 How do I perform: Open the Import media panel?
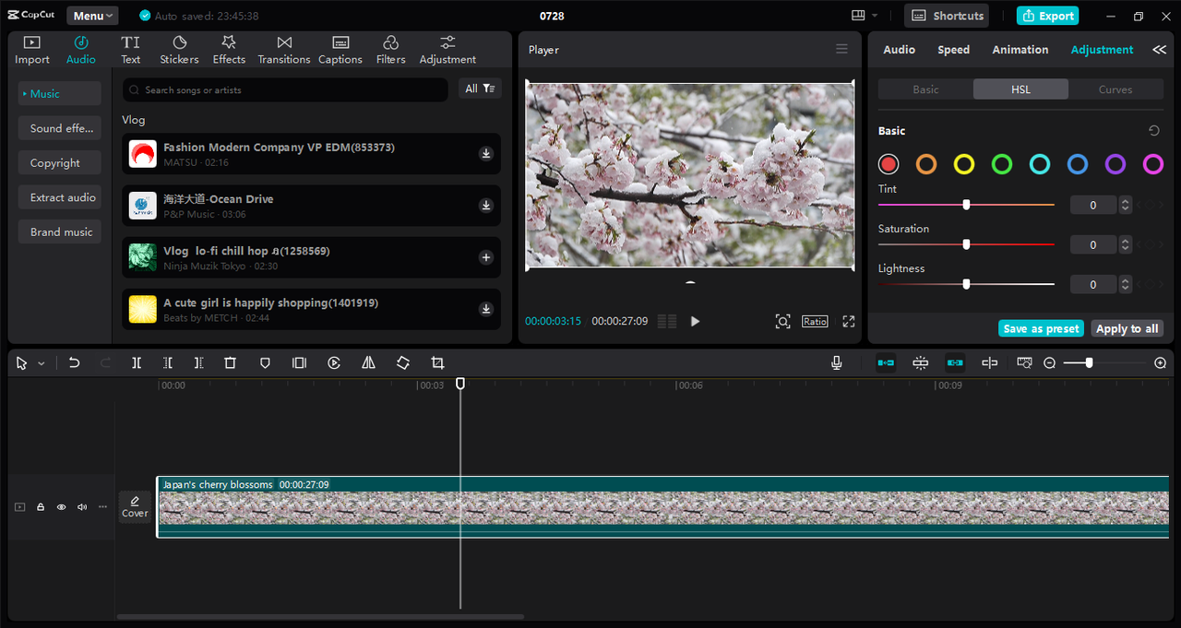(x=32, y=50)
